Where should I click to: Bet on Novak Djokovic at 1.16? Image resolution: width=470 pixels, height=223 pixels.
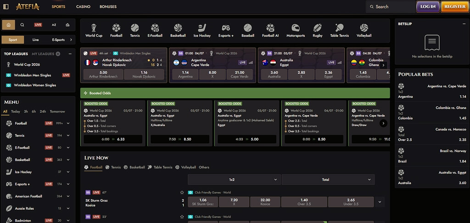(x=144, y=74)
